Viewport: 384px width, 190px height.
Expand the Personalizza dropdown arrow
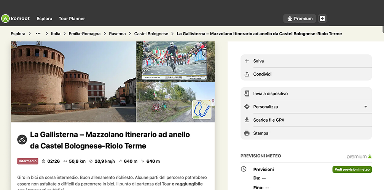coord(365,107)
